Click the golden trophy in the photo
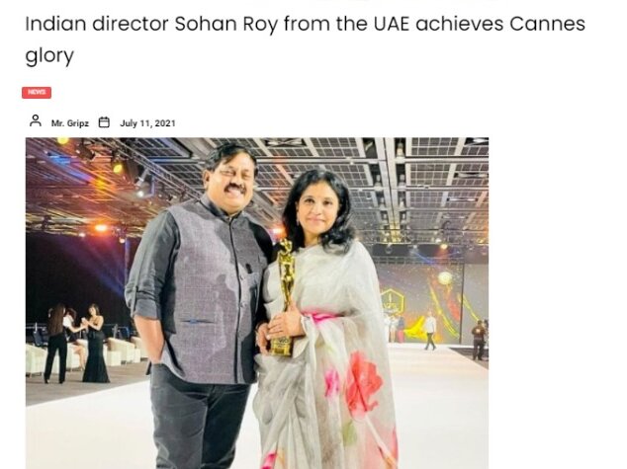The width and height of the screenshot is (627, 469). coord(284,297)
